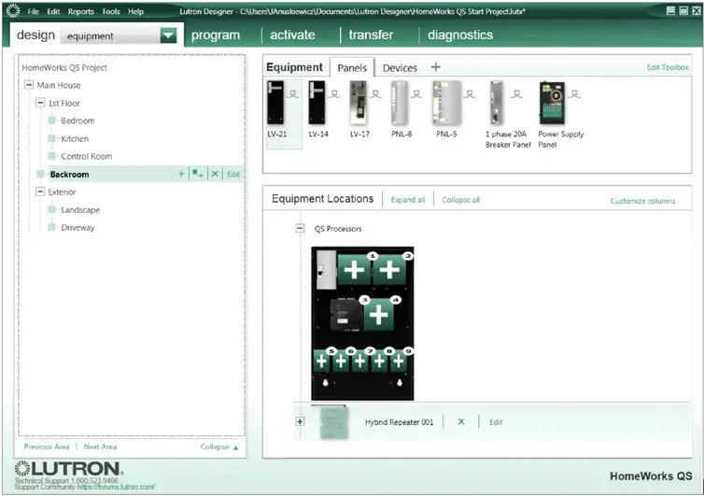Select the PNL-5 panel icon

click(x=446, y=103)
